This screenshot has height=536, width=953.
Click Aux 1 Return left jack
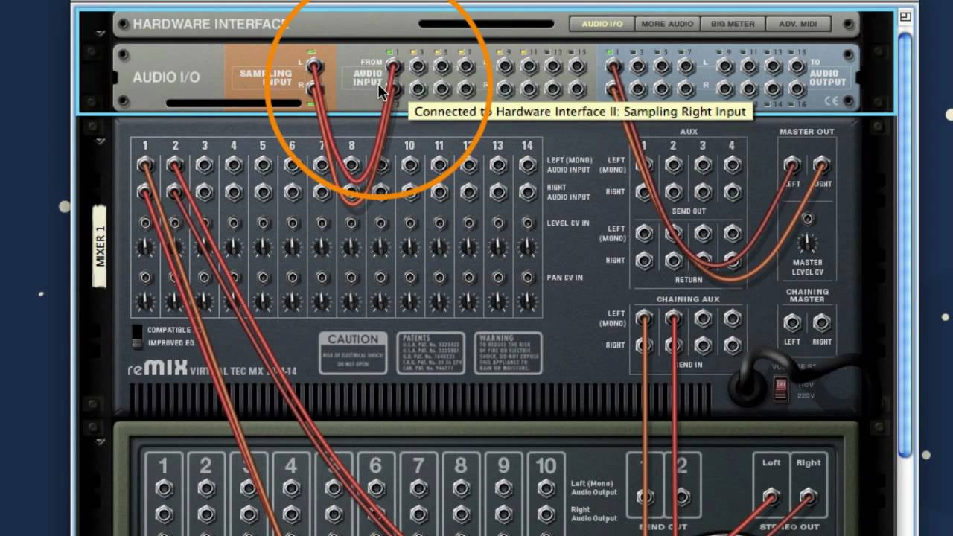coord(644,234)
